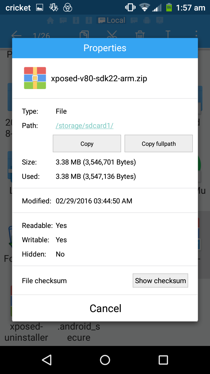Click the Show checksum button
This screenshot has width=210, height=374.
pos(160,280)
